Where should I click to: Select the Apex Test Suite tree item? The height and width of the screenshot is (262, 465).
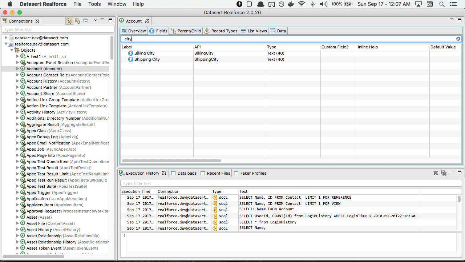point(54,186)
